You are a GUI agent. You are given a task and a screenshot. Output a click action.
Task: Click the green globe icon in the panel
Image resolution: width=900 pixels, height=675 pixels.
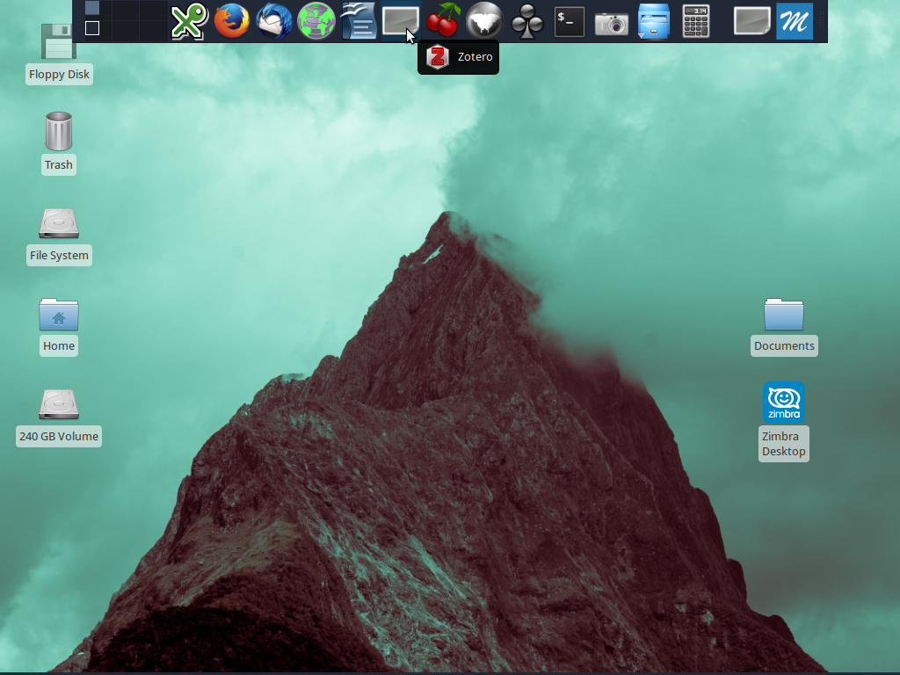coord(316,22)
